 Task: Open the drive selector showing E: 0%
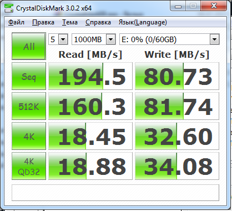169,39
